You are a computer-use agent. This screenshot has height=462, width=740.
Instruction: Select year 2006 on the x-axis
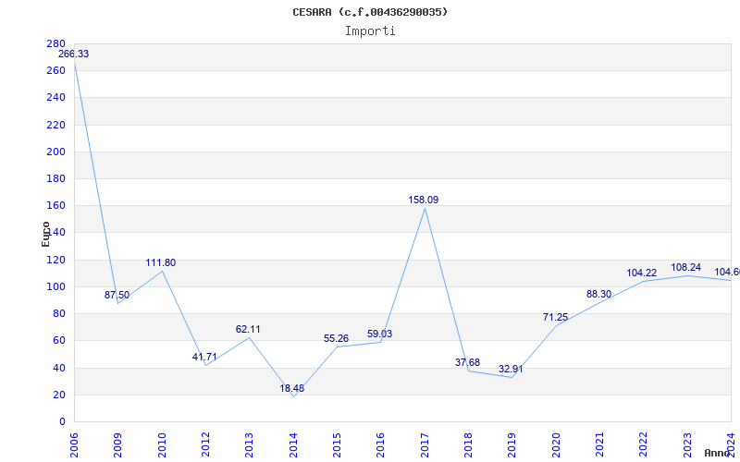tap(74, 445)
